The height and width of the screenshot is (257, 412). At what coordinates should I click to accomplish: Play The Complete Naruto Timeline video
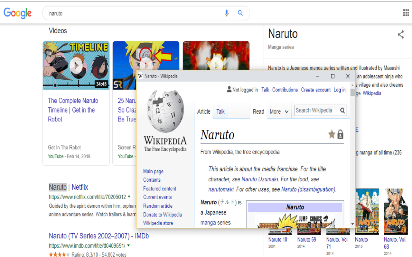click(x=76, y=65)
